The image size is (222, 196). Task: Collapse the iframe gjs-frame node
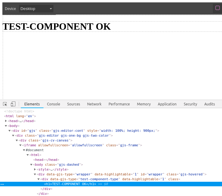click(x=21, y=145)
